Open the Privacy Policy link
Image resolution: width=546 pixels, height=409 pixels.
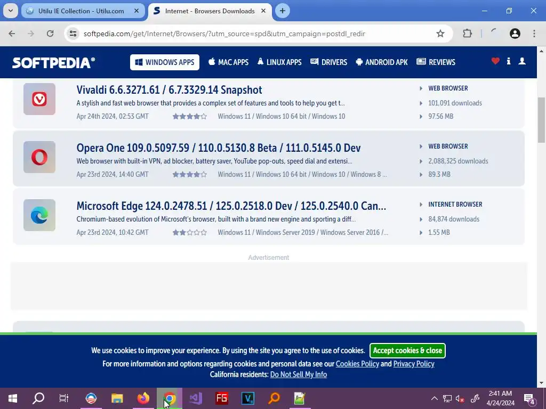pos(414,364)
